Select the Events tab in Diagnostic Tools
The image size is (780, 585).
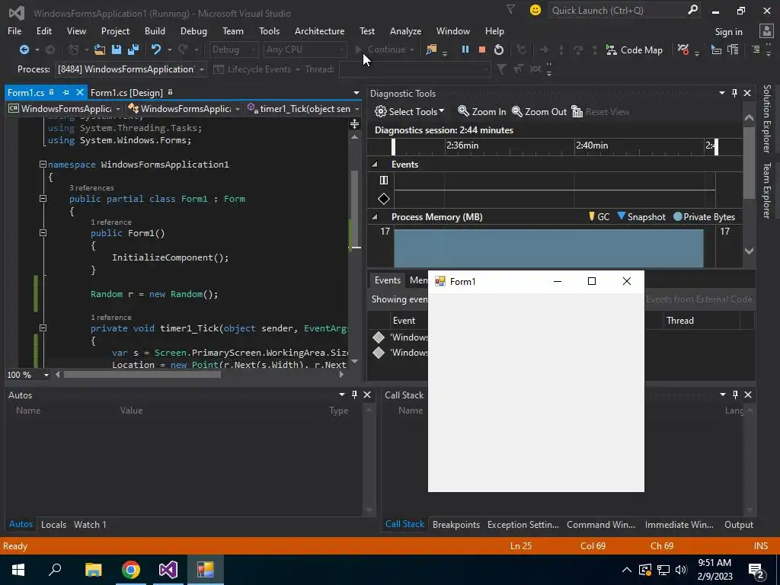(388, 280)
